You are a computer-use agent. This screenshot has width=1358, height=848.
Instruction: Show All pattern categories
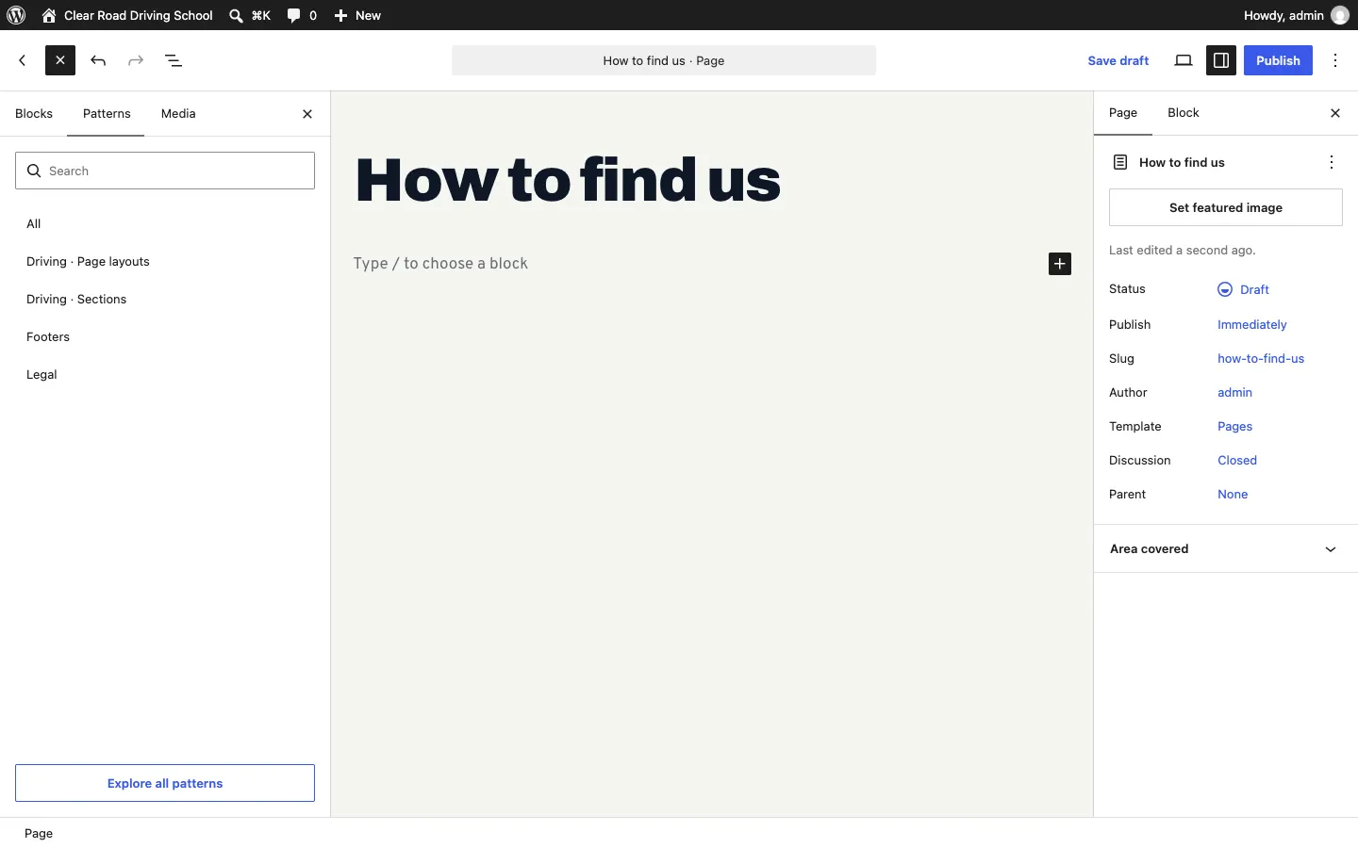point(165,223)
